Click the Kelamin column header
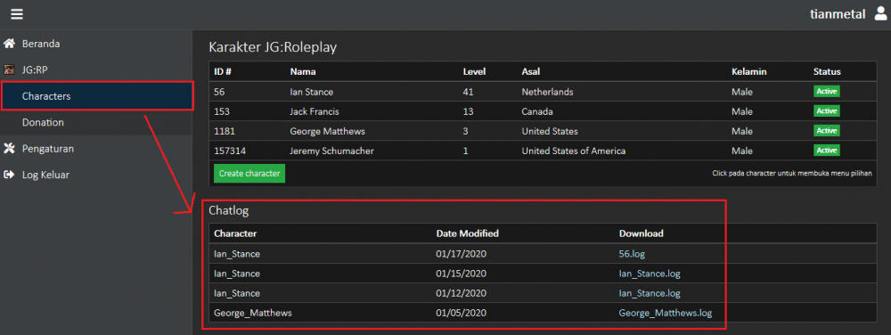Viewport: 891px width, 335px height. pyautogui.click(x=749, y=72)
